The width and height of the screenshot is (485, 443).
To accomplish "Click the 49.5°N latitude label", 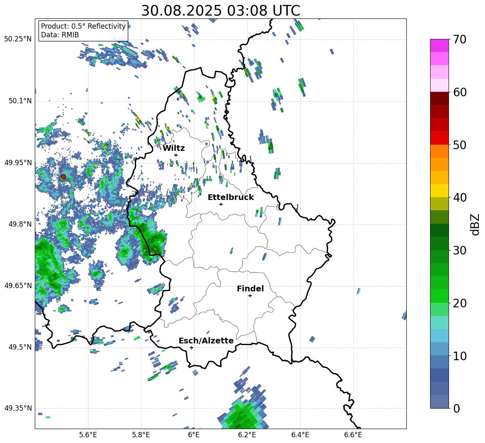I will 20,347.
